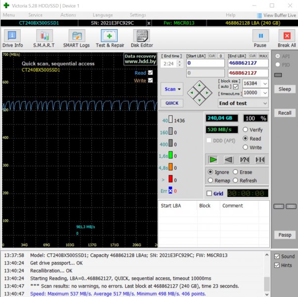Viewport: 298px width, 297px height.
Task: Enable the Grid checkbox
Action: 209,194
